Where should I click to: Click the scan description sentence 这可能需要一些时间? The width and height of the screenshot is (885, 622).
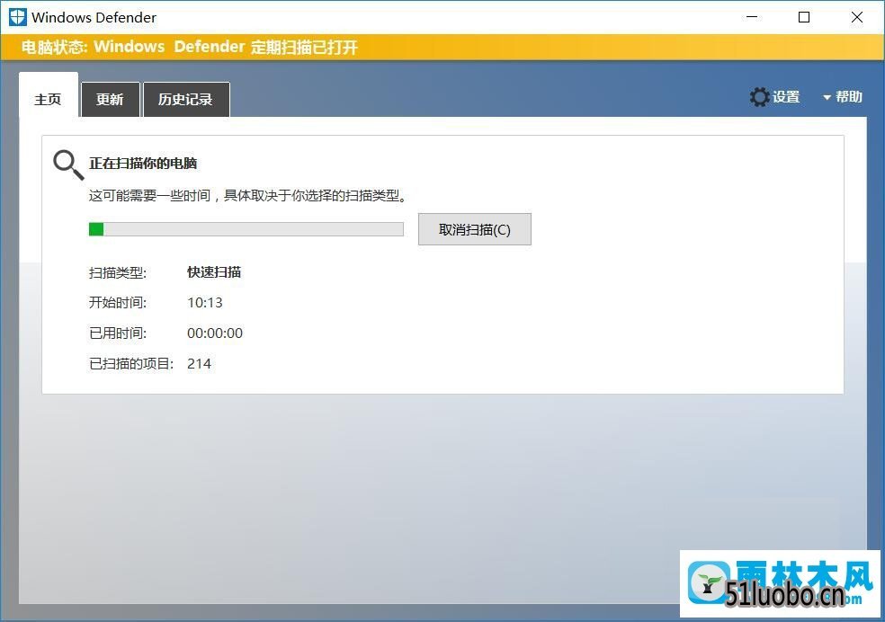247,196
